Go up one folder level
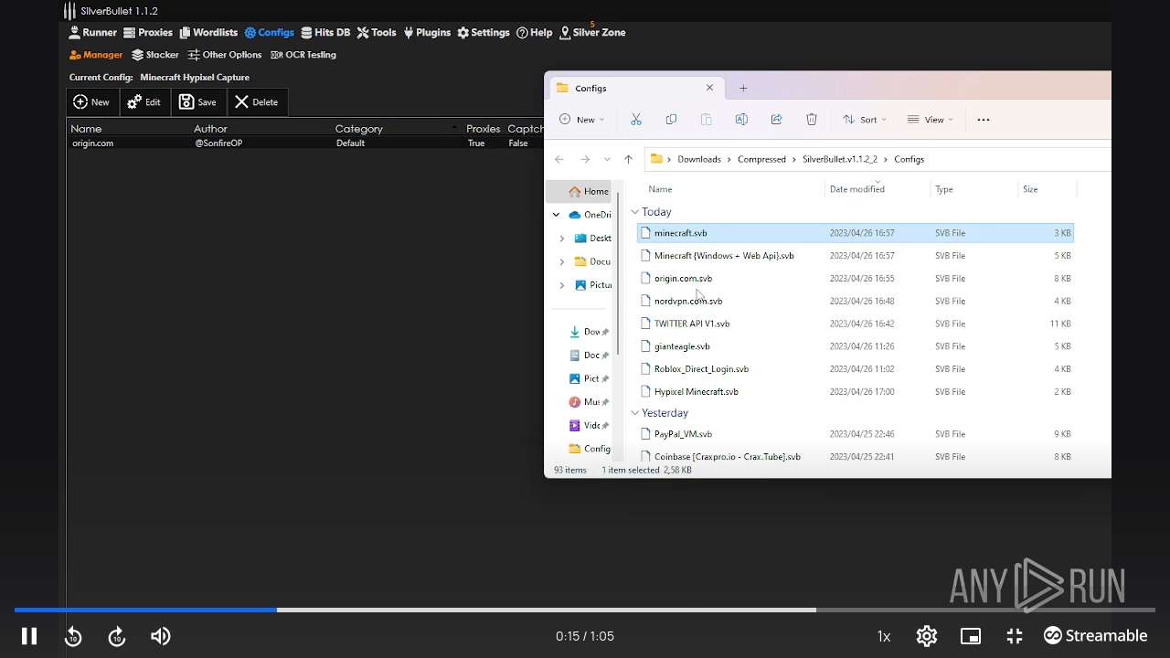The height and width of the screenshot is (658, 1170). coord(628,159)
